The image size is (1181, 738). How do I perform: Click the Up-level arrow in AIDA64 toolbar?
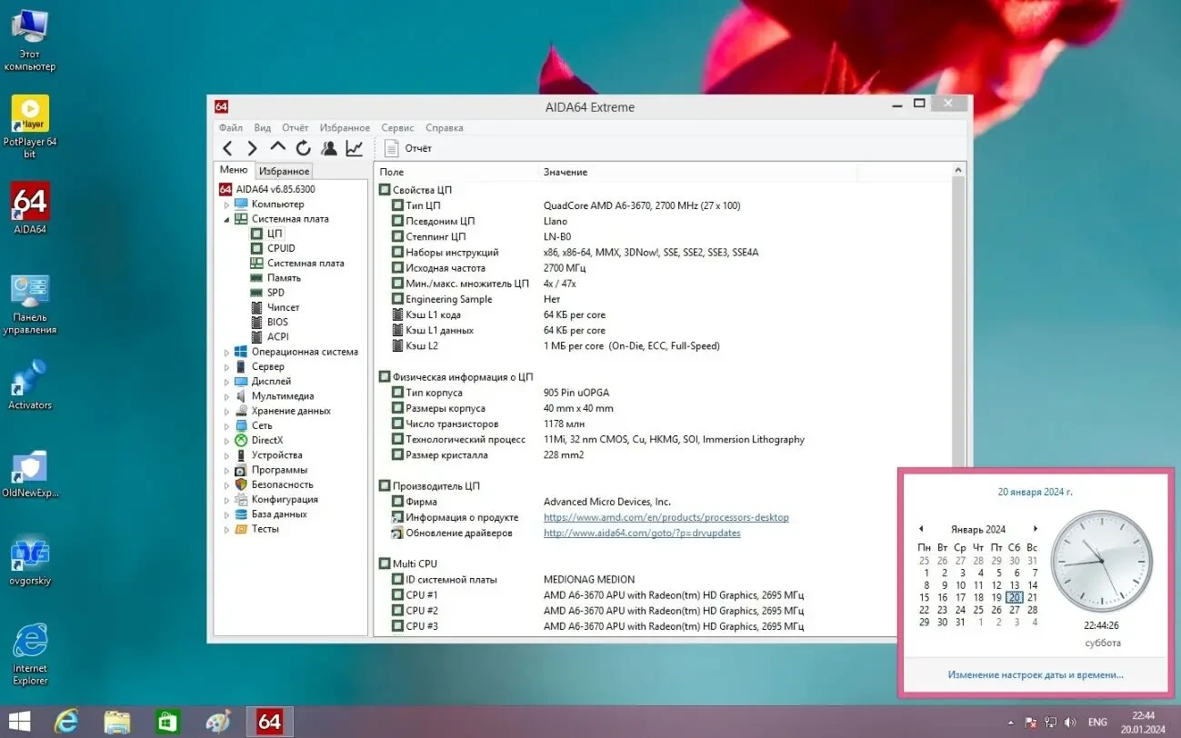(278, 147)
